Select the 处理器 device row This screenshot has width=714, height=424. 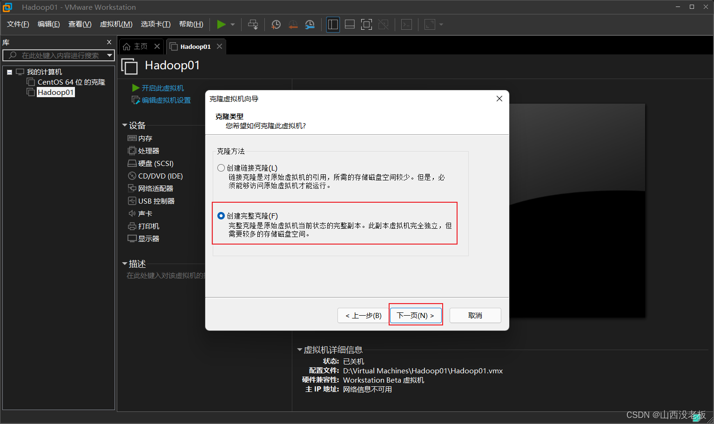click(x=143, y=151)
